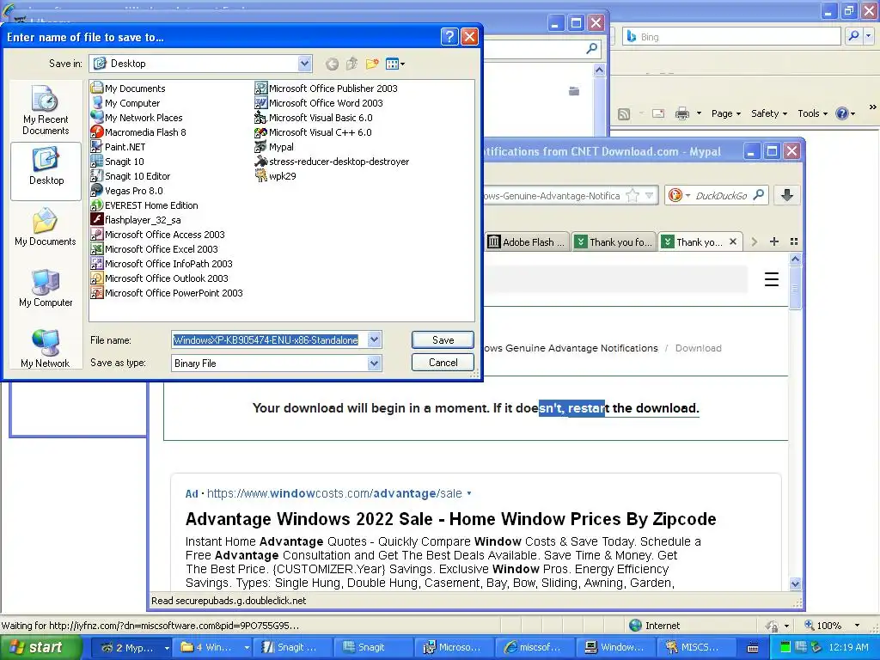880x660 pixels.
Task: Click the Bing search box in IE
Action: click(732, 36)
